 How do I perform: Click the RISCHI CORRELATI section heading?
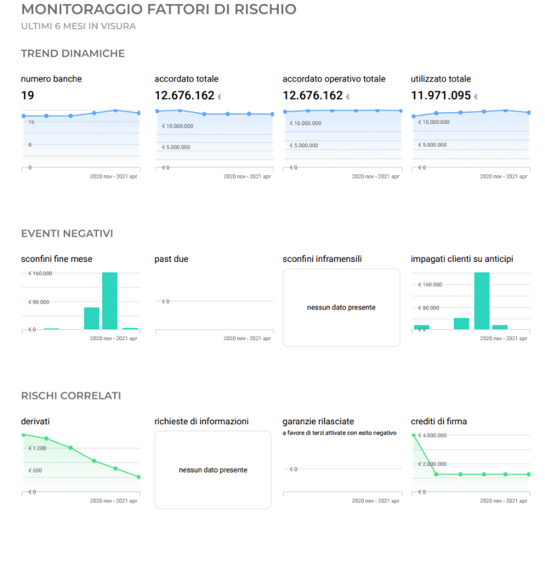71,396
